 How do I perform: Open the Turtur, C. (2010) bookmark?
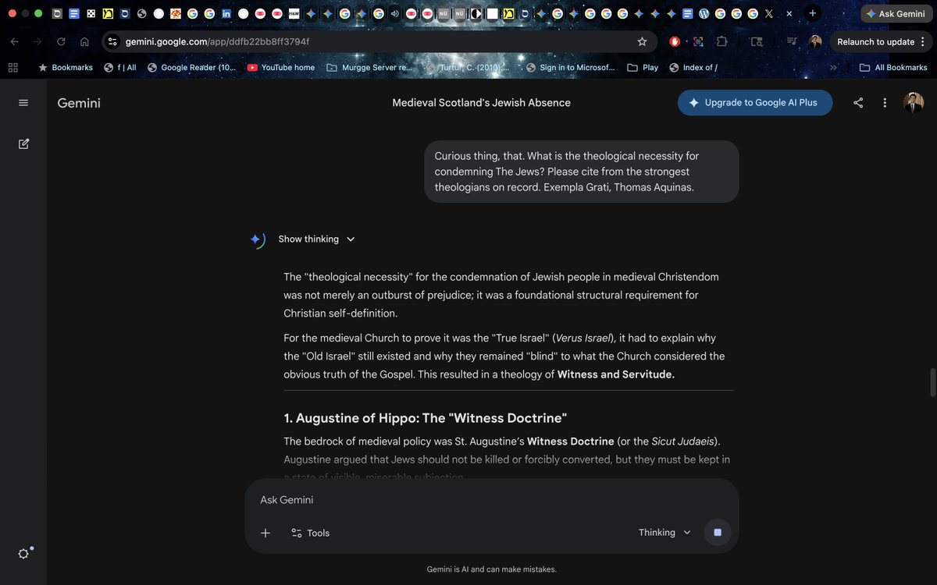(x=467, y=68)
